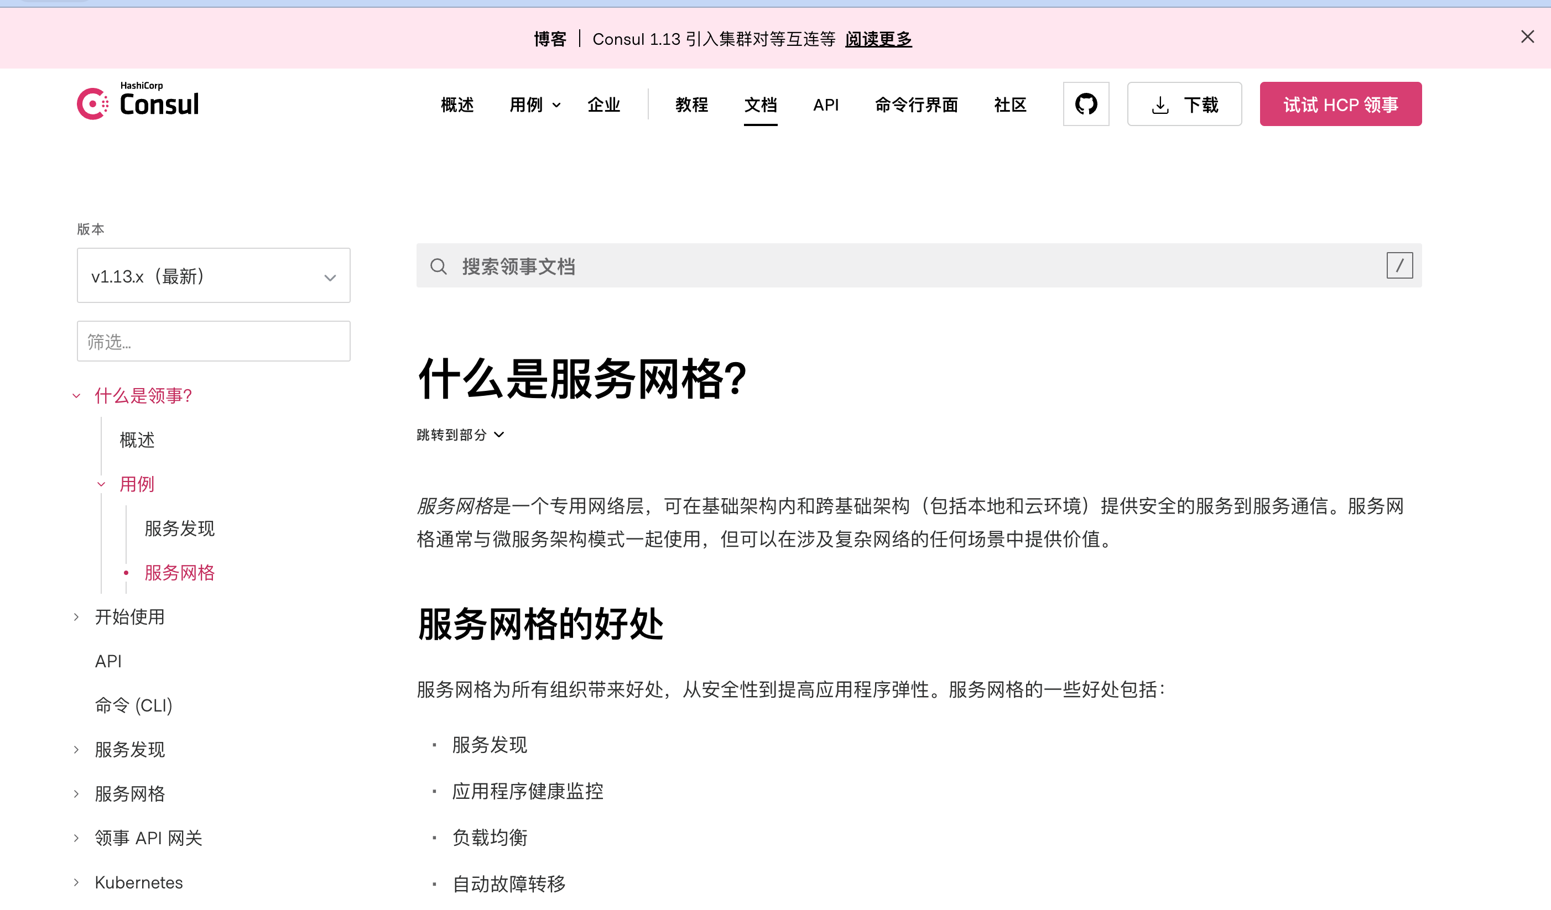Screen dimensions: 1551x910
Task: Go to the 教程 navigation item
Action: (x=691, y=104)
